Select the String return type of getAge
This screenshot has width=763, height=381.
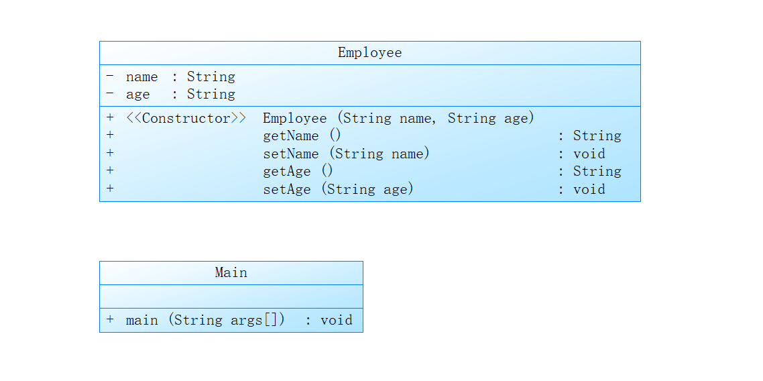click(x=597, y=172)
